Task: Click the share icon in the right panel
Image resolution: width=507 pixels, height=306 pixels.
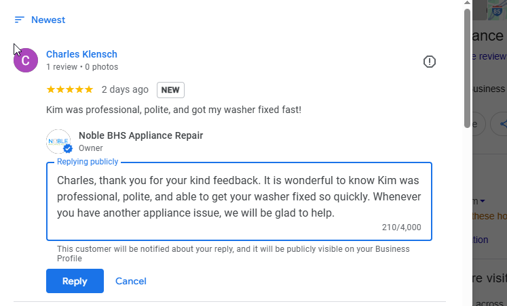Action: point(502,124)
